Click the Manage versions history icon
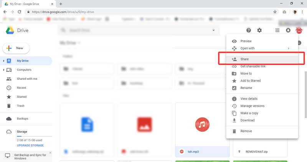 click(234, 106)
